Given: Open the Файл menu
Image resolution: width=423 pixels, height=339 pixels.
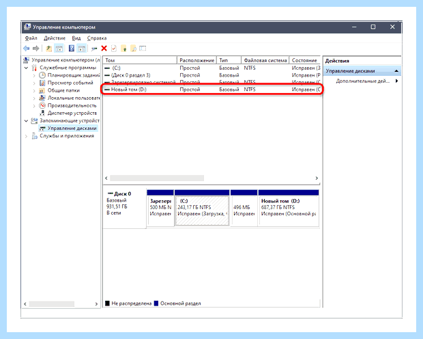Looking at the screenshot, I should pyautogui.click(x=31, y=38).
